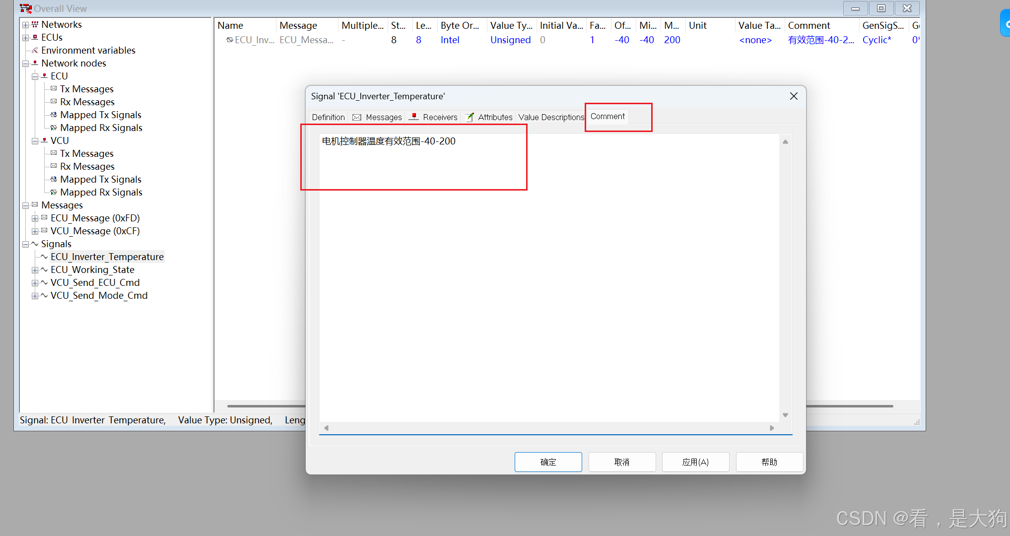
Task: Expand the Networks tree node
Action: pyautogui.click(x=25, y=25)
